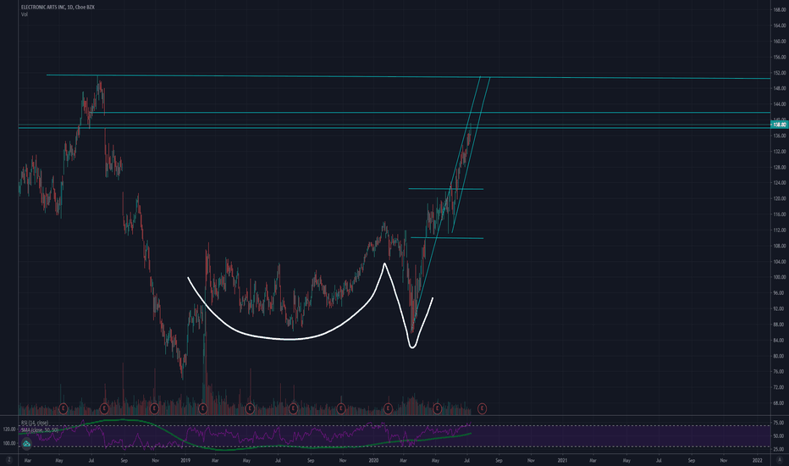Select the Vol indicator legend label
Image resolution: width=789 pixels, height=466 pixels.
click(x=25, y=14)
